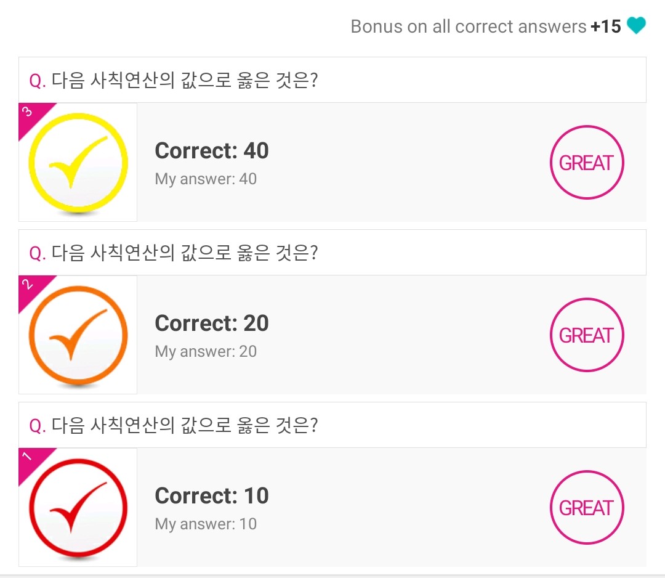Click the "My answer: 20" label
This screenshot has height=578, width=665.
206,352
